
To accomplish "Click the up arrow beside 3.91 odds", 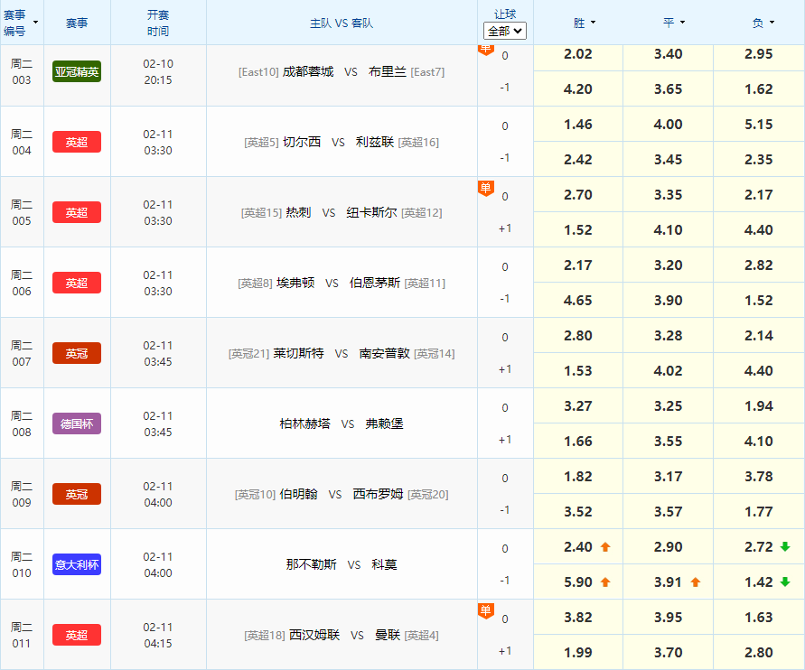I will click(x=696, y=582).
